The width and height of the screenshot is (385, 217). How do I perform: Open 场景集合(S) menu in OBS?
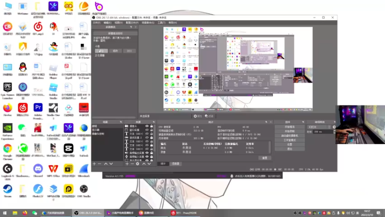[x=148, y=23]
